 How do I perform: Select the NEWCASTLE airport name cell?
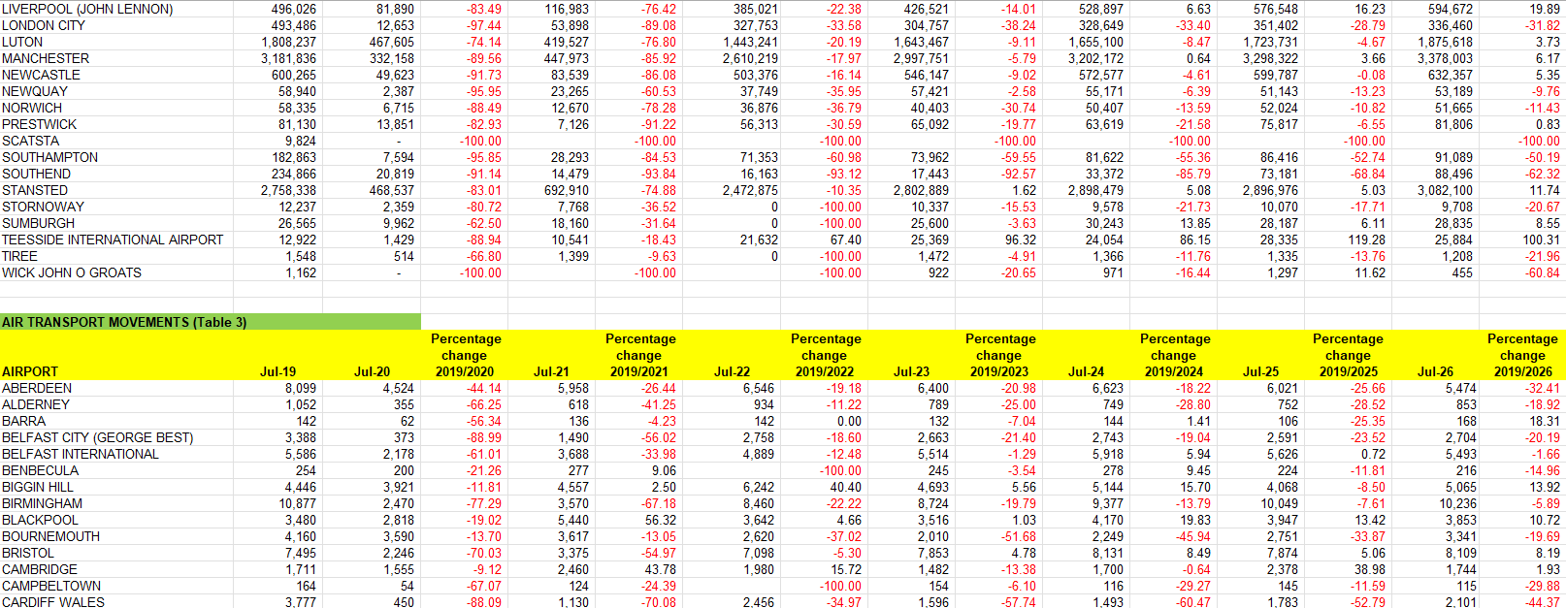click(41, 75)
